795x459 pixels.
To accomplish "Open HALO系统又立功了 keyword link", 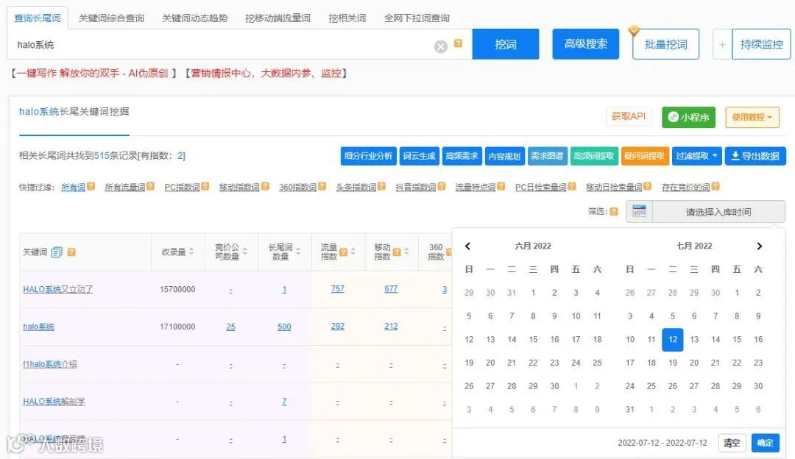I will 58,289.
